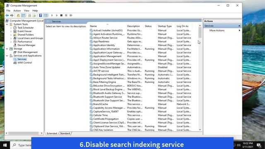The image size is (265, 149).
Task: Sort by the Log On As column header
Action: [182, 26]
